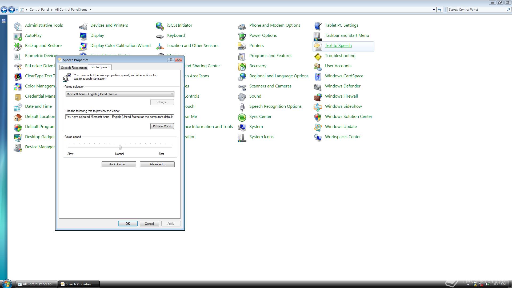512x288 pixels.
Task: Click the iSCSI Initiator icon
Action: tap(160, 26)
